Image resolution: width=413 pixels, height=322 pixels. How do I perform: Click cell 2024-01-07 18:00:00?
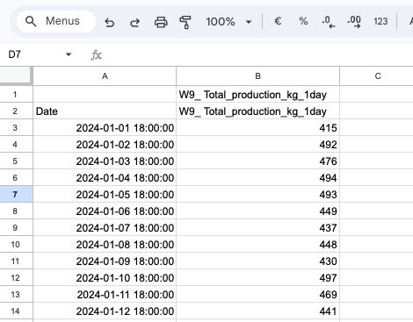click(x=105, y=228)
